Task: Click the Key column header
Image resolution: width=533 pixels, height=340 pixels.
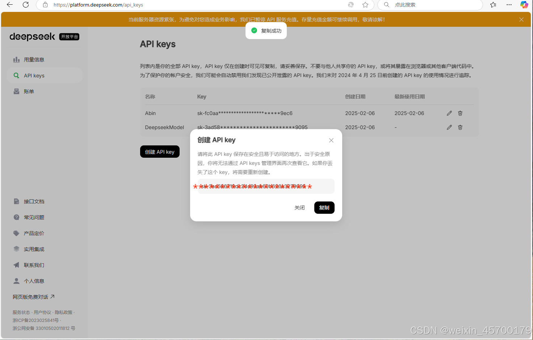Action: pos(202,97)
